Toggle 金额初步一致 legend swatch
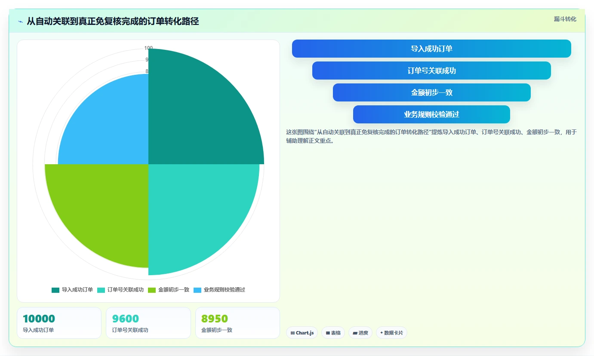The image size is (594, 356). click(152, 290)
